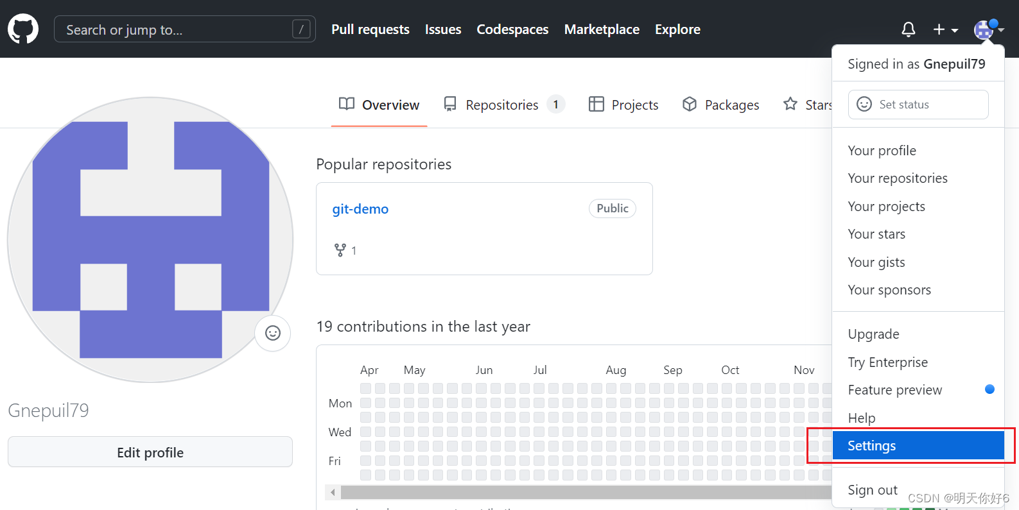Open the user avatar menu dropdown
This screenshot has width=1019, height=510.
coord(989,29)
